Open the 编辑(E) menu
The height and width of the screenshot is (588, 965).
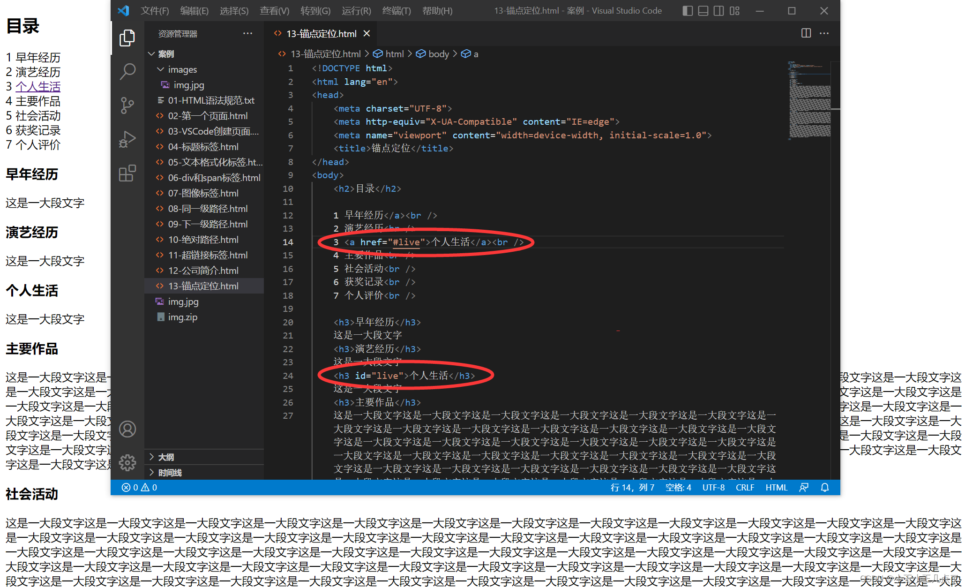[x=194, y=10]
